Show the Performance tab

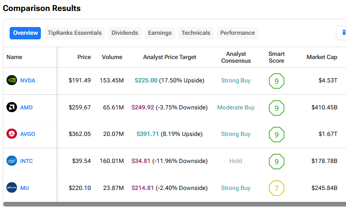click(x=237, y=33)
